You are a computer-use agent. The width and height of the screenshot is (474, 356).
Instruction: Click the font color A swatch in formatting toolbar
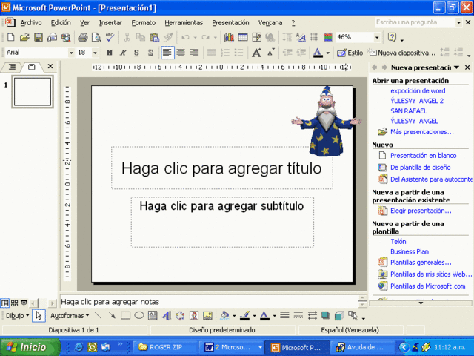point(318,53)
